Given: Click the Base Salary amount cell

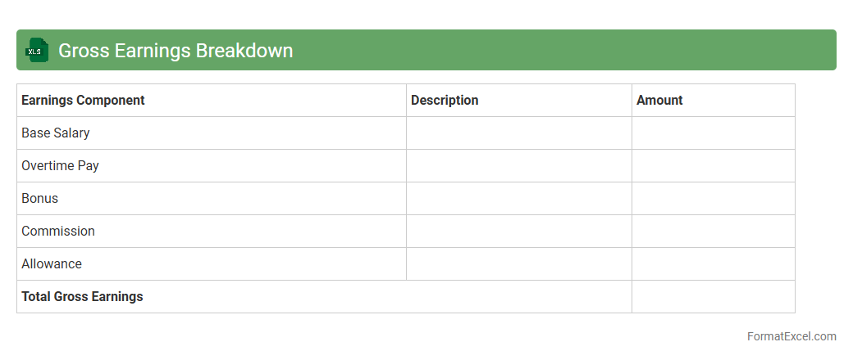Looking at the screenshot, I should [713, 133].
